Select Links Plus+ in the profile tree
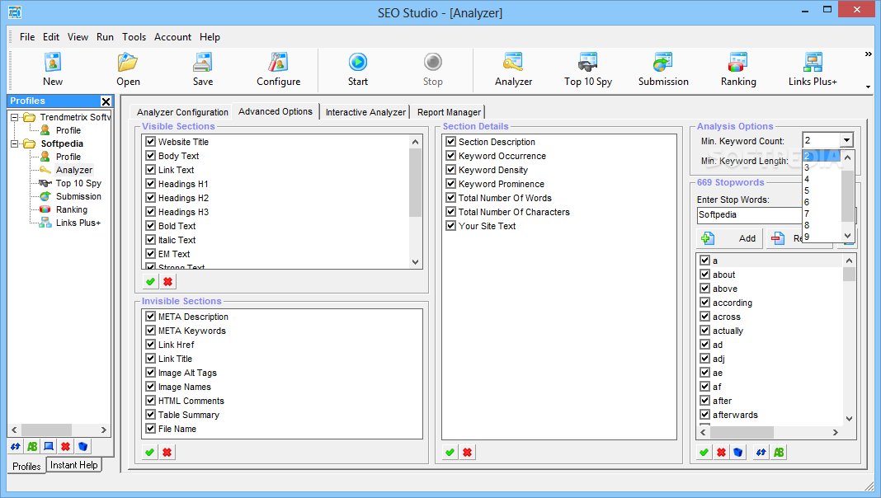Image resolution: width=881 pixels, height=498 pixels. pyautogui.click(x=78, y=223)
